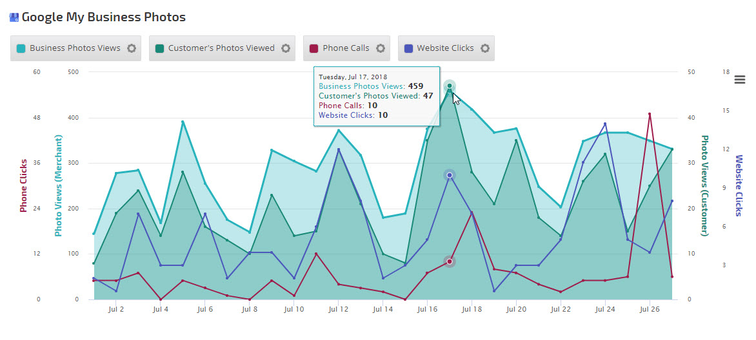756x340 pixels.
Task: Open the Phone Calls gear settings
Action: pos(381,48)
